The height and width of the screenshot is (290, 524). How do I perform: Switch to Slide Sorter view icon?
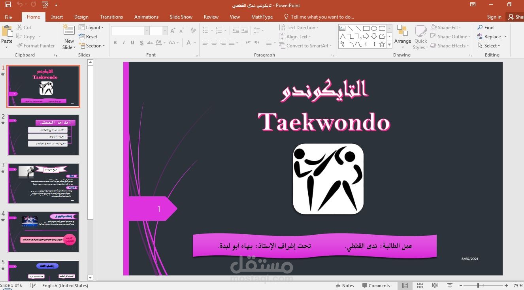click(x=420, y=286)
